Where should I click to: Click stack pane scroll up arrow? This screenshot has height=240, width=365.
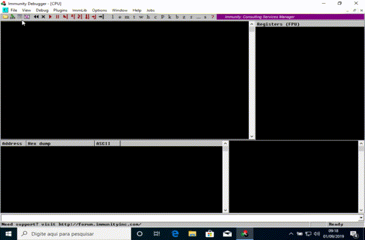pyautogui.click(x=361, y=144)
